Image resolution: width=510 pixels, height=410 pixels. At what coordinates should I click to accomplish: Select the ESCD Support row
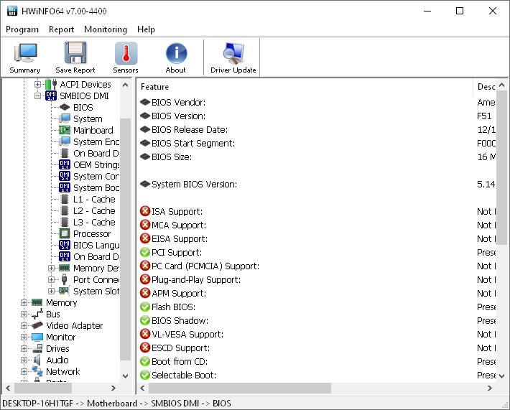(317, 348)
